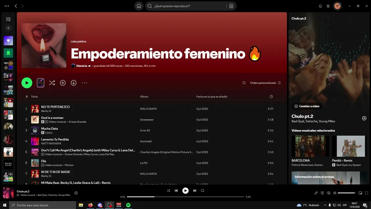
Task: Open the weather widget showing 7°C Nublado
Action: tap(308, 205)
